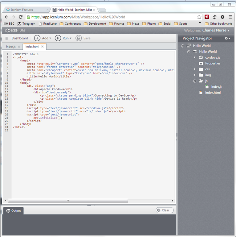Open the Sports bookmarks folder

pos(181,23)
